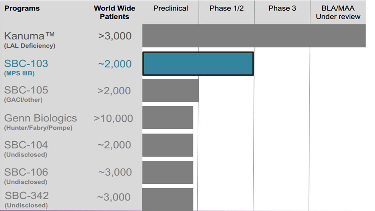Image resolution: width=375 pixels, height=211 pixels.
Task: Click the SBC-105 gray progress bar
Action: [x=171, y=90]
